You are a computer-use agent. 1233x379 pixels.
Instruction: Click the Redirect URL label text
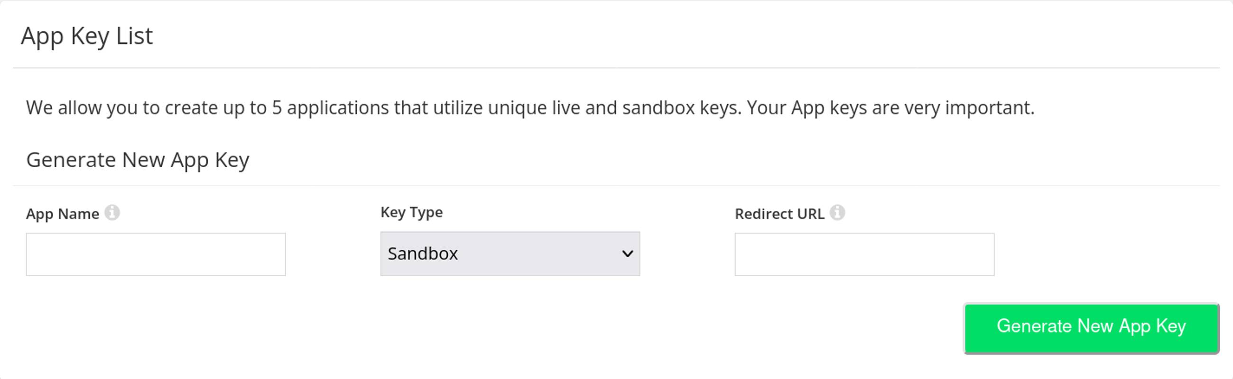point(780,214)
